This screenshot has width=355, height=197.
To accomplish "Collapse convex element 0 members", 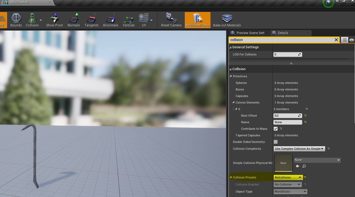I will 237,109.
